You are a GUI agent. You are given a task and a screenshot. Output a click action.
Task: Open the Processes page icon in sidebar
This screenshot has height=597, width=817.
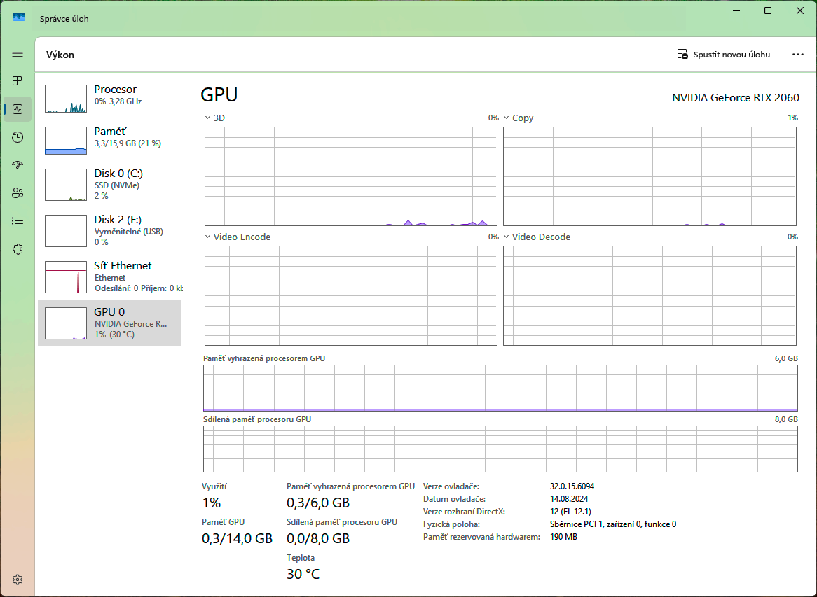point(18,81)
